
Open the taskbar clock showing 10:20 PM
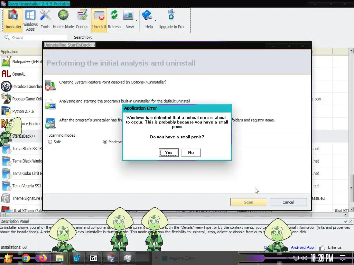[x=322, y=258]
